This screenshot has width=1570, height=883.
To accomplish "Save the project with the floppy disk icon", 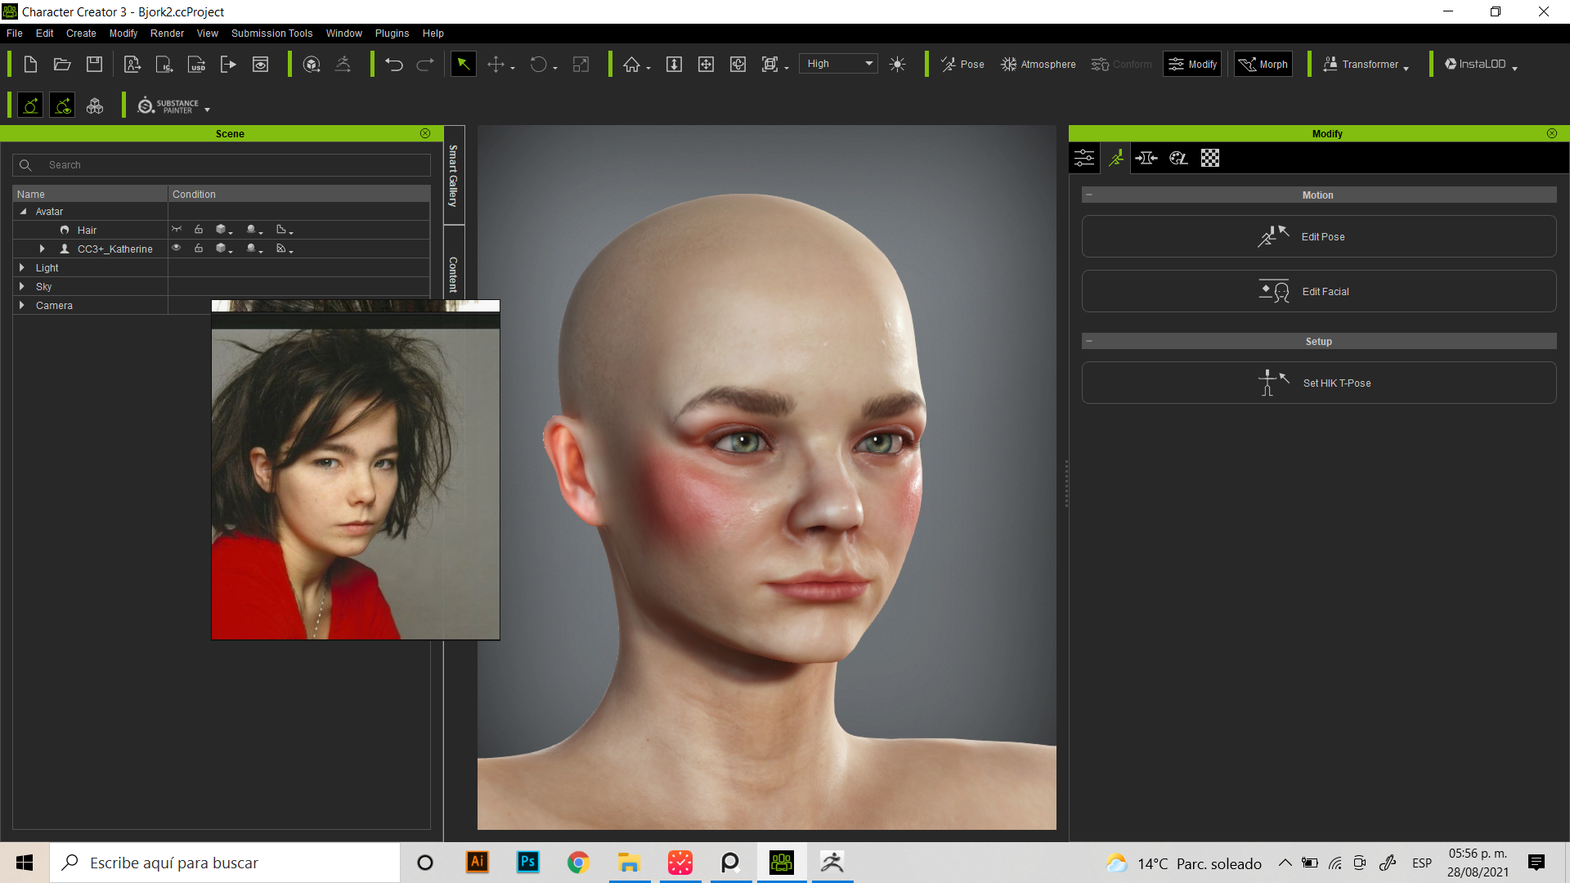I will pyautogui.click(x=95, y=65).
